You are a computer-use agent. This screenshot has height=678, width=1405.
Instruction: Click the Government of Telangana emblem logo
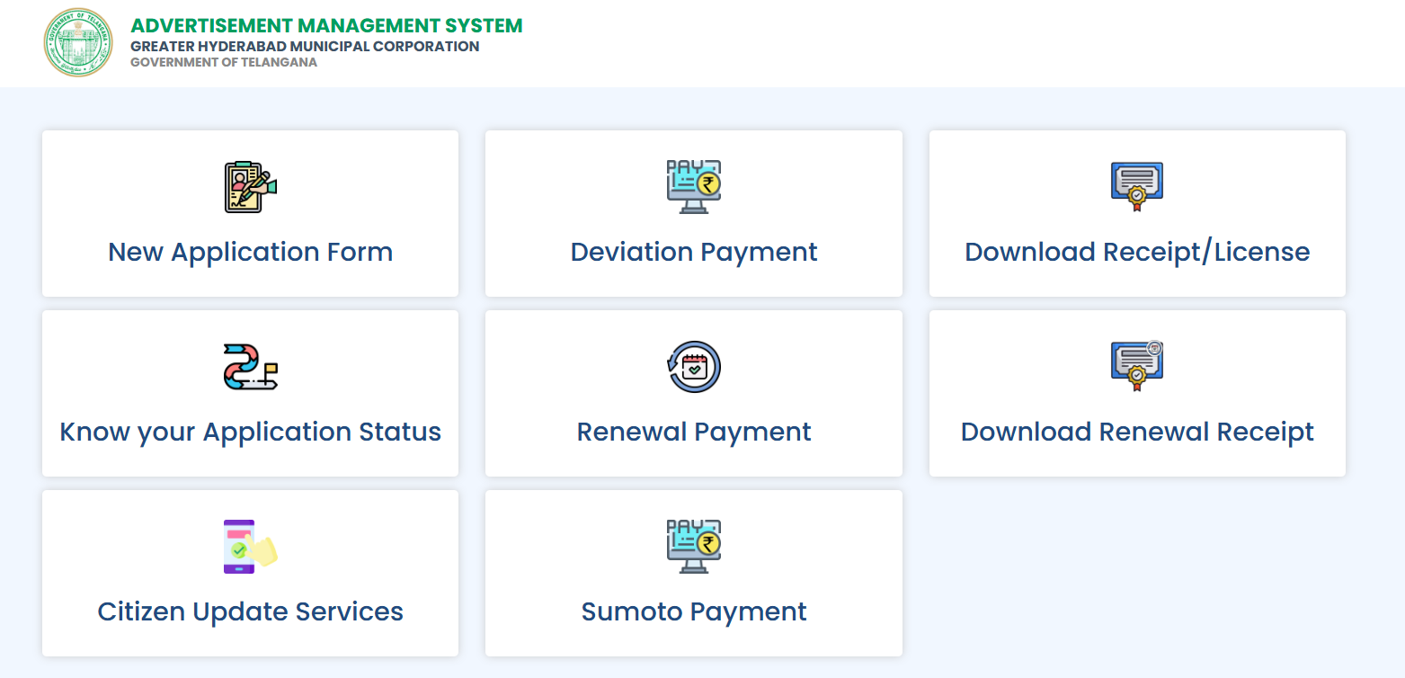pos(78,42)
